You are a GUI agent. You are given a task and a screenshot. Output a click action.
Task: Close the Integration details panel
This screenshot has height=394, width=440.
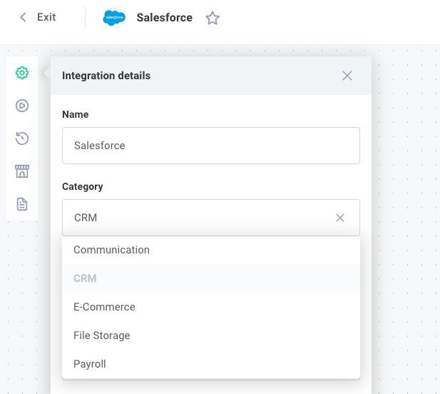pyautogui.click(x=347, y=76)
